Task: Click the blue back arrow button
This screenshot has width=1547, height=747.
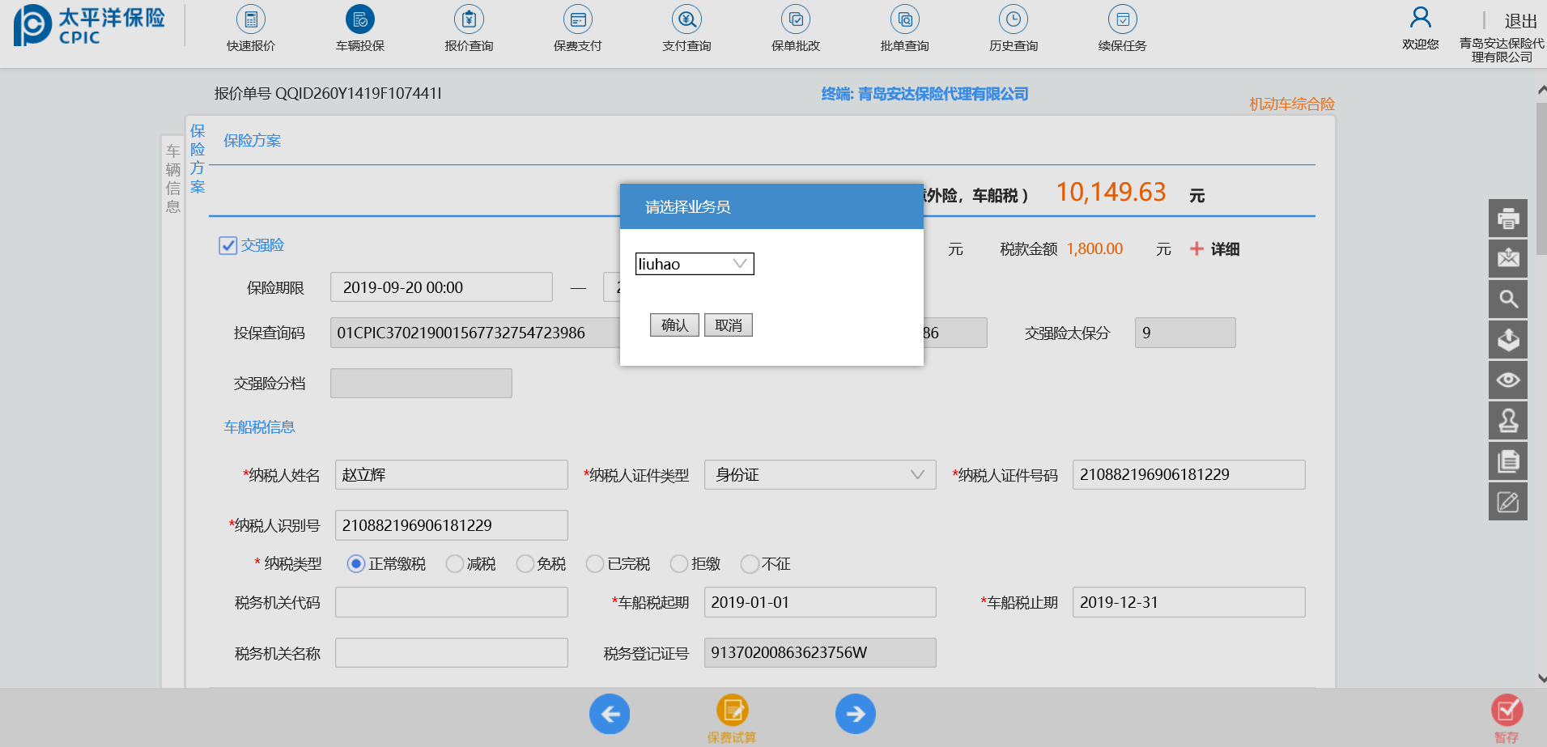Action: 610,714
